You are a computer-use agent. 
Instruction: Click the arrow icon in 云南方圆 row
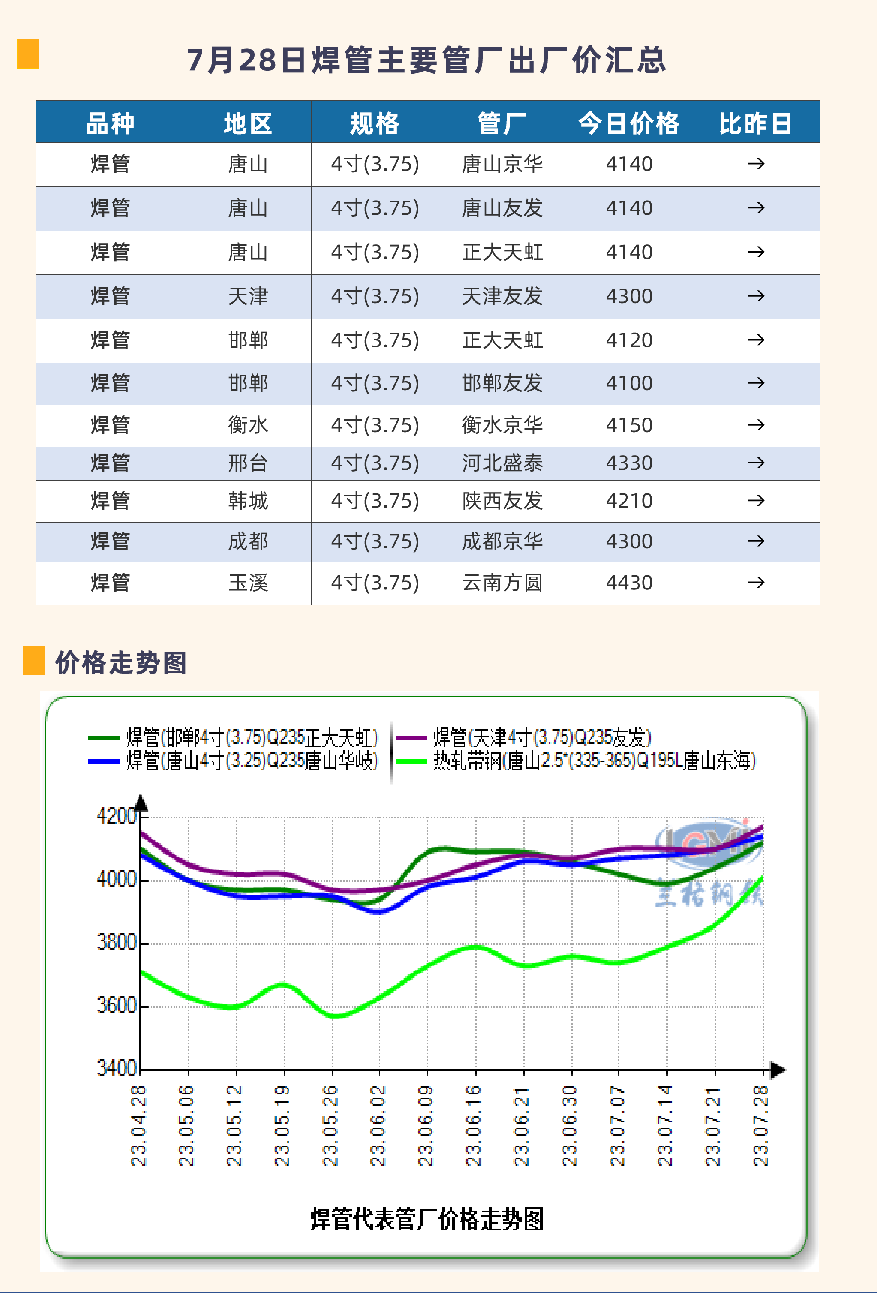pos(756,583)
